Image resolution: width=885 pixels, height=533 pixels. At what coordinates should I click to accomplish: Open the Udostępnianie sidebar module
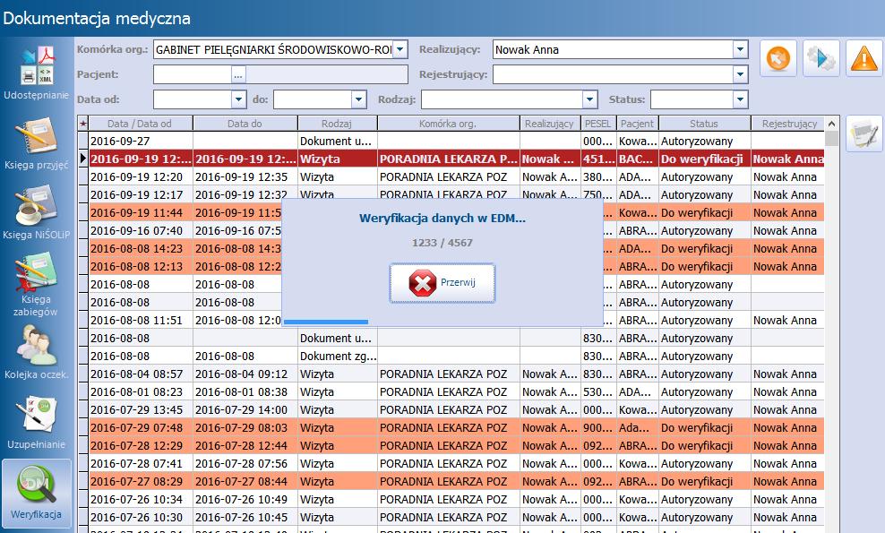[x=37, y=73]
